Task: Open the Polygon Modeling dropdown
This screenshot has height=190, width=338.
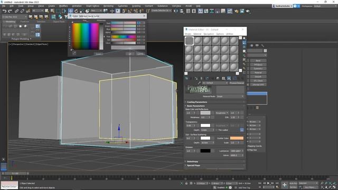Action: [x=21, y=39]
